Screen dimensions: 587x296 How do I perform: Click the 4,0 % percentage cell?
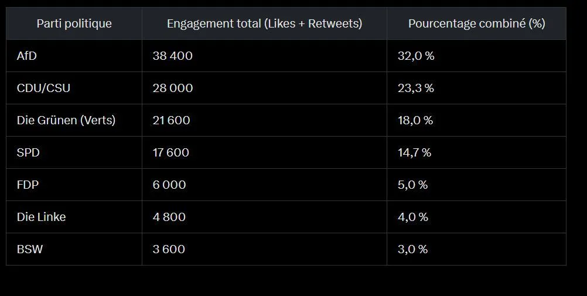tap(476, 217)
